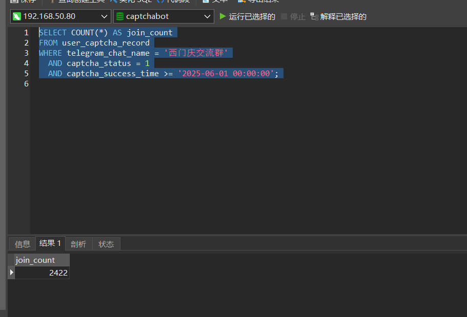Click the Text (文本) toolbar item
Image resolution: width=467 pixels, height=317 pixels.
click(215, 2)
